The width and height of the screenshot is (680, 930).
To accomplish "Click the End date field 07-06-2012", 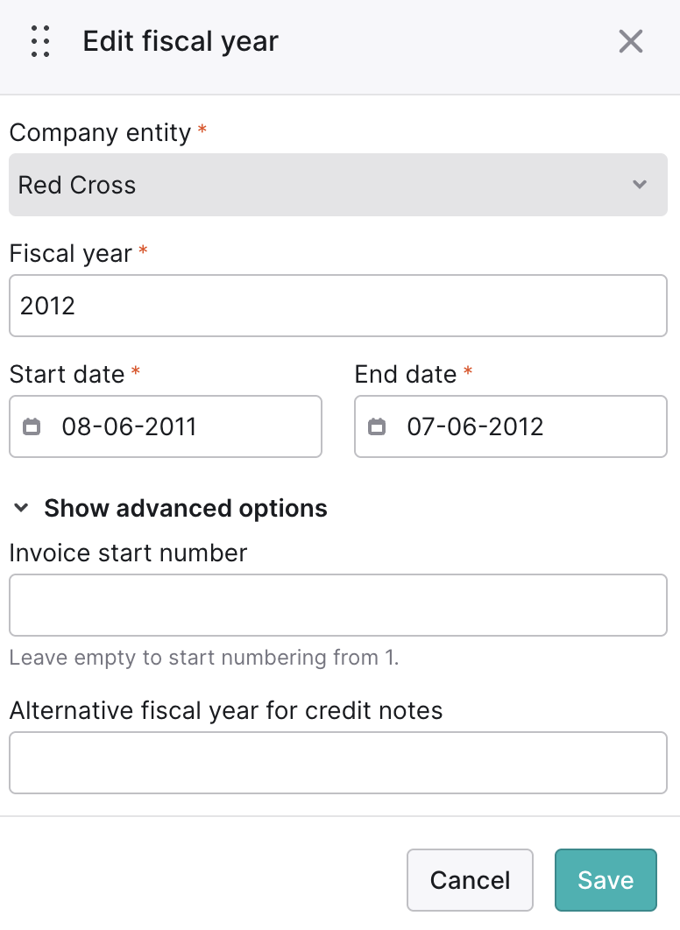I will 511,426.
